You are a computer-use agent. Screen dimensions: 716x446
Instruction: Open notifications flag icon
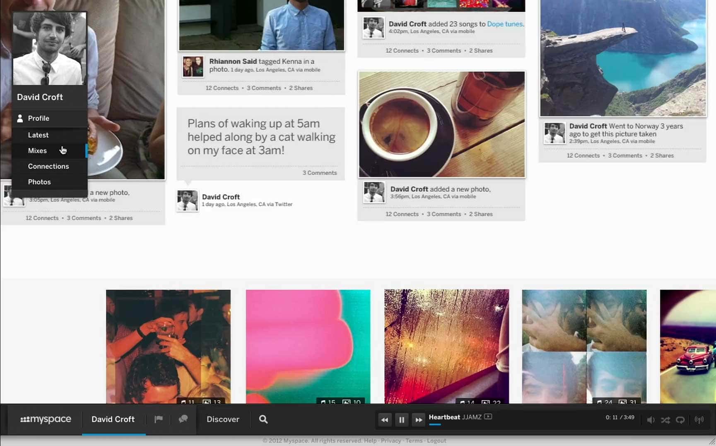(x=158, y=419)
